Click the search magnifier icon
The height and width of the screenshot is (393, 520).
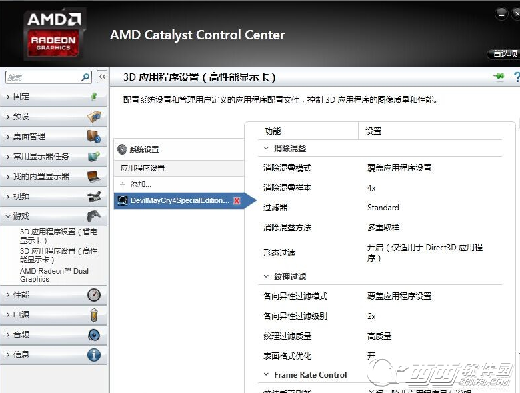(x=85, y=77)
